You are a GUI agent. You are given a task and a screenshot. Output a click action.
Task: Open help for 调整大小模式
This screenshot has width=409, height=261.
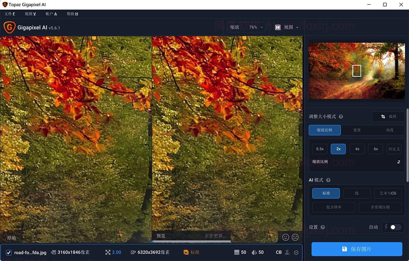341,117
